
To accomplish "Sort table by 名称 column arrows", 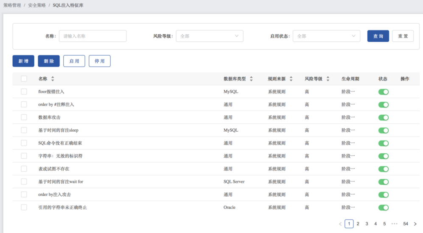I will pos(53,79).
